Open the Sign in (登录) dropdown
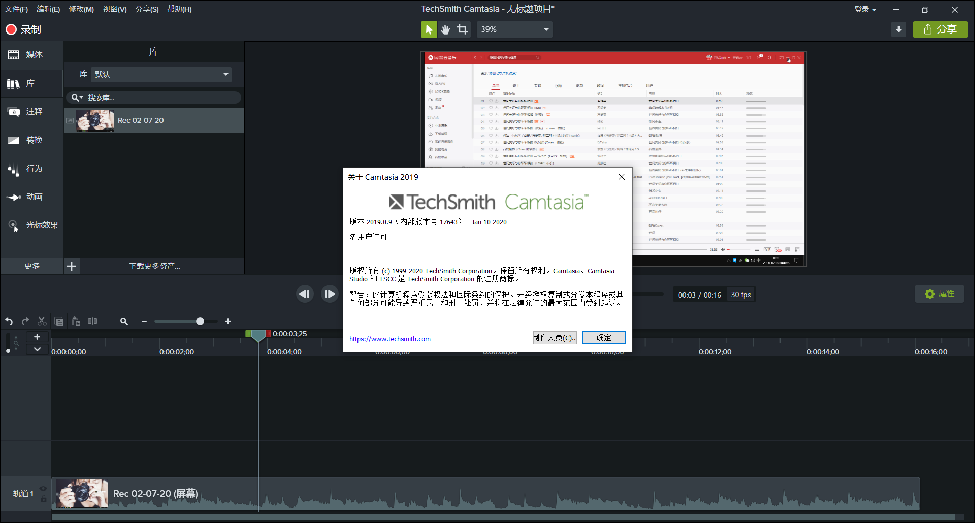975x523 pixels. point(865,9)
